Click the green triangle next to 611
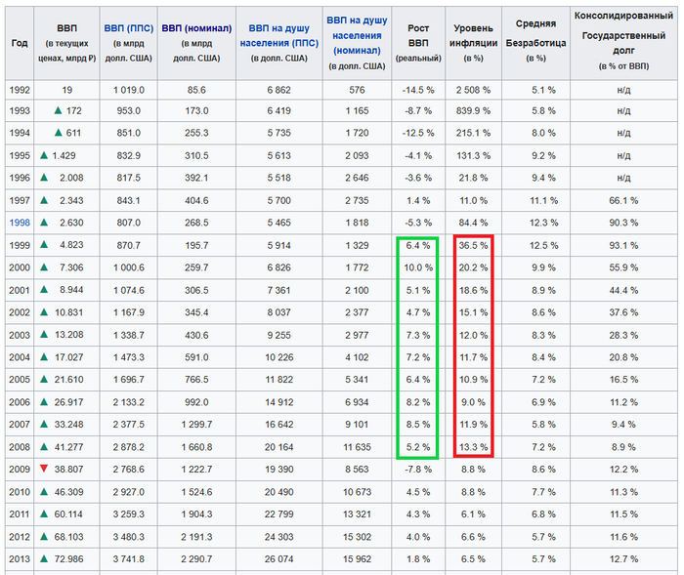The height and width of the screenshot is (575, 684). pos(59,133)
